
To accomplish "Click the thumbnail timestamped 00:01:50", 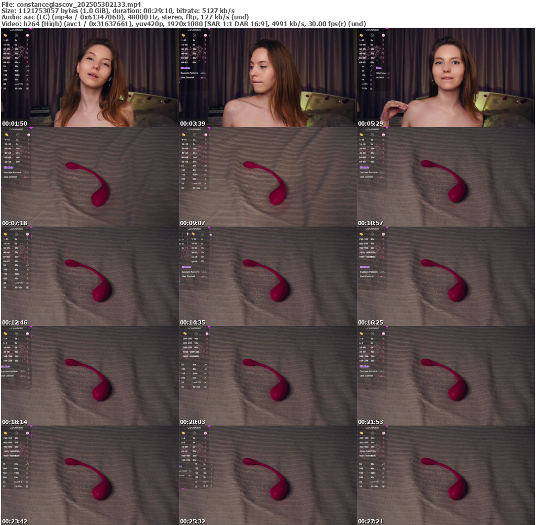I will pyautogui.click(x=90, y=77).
